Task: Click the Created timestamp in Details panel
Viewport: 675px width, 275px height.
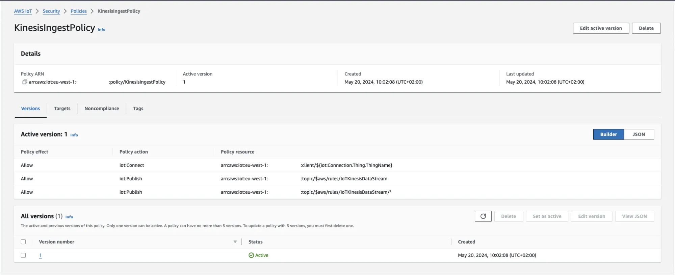Action: (x=384, y=82)
